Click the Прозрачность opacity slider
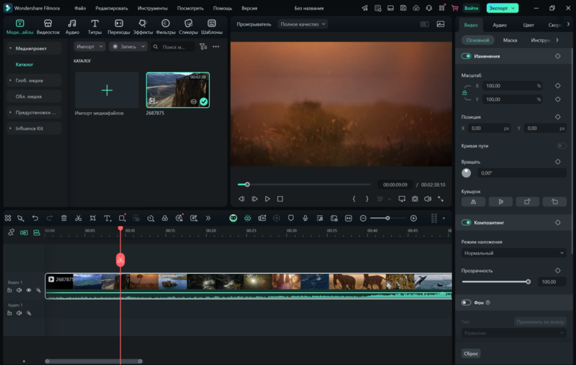Image resolution: width=576 pixels, height=365 pixels. [496, 282]
